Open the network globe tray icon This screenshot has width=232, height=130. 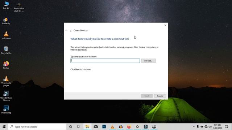pyautogui.click(x=206, y=127)
